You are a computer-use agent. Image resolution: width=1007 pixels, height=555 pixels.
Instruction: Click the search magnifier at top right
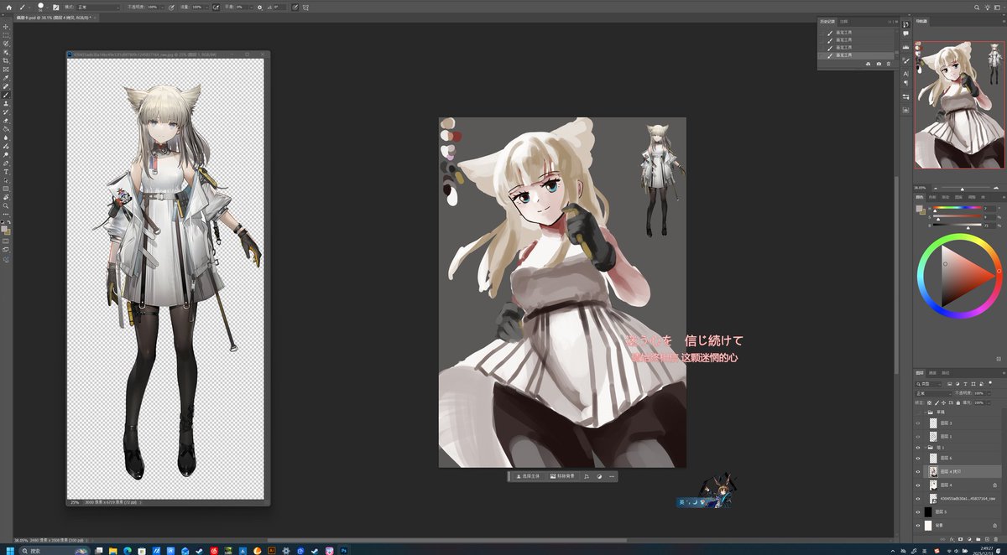click(x=977, y=8)
